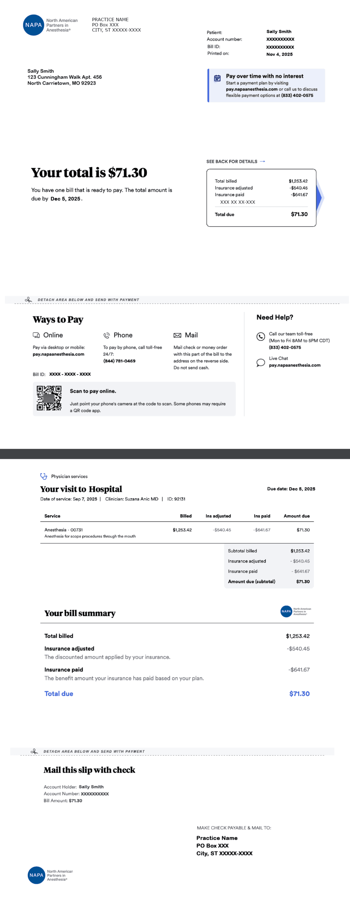Image resolution: width=350 pixels, height=909 pixels.
Task: Click the NAPA logo at top left
Action: [x=33, y=25]
